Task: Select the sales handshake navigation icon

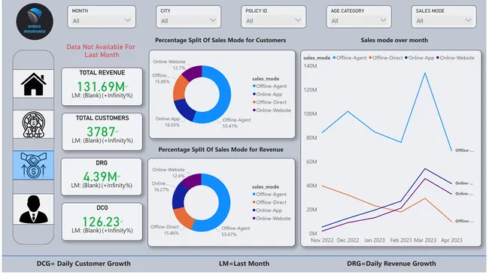Action: [33, 165]
